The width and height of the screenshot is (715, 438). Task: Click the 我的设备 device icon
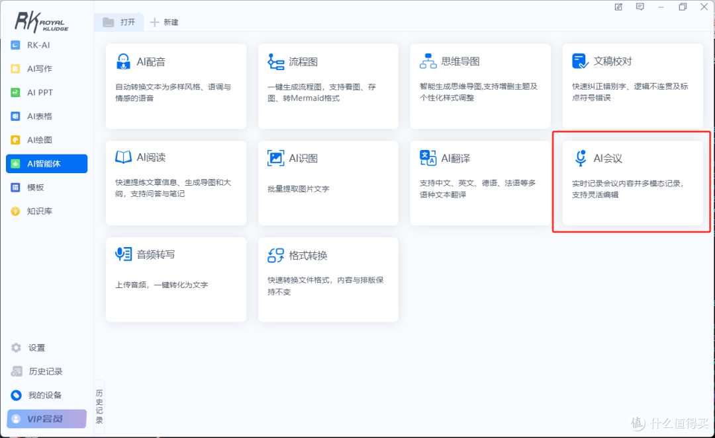pos(16,395)
